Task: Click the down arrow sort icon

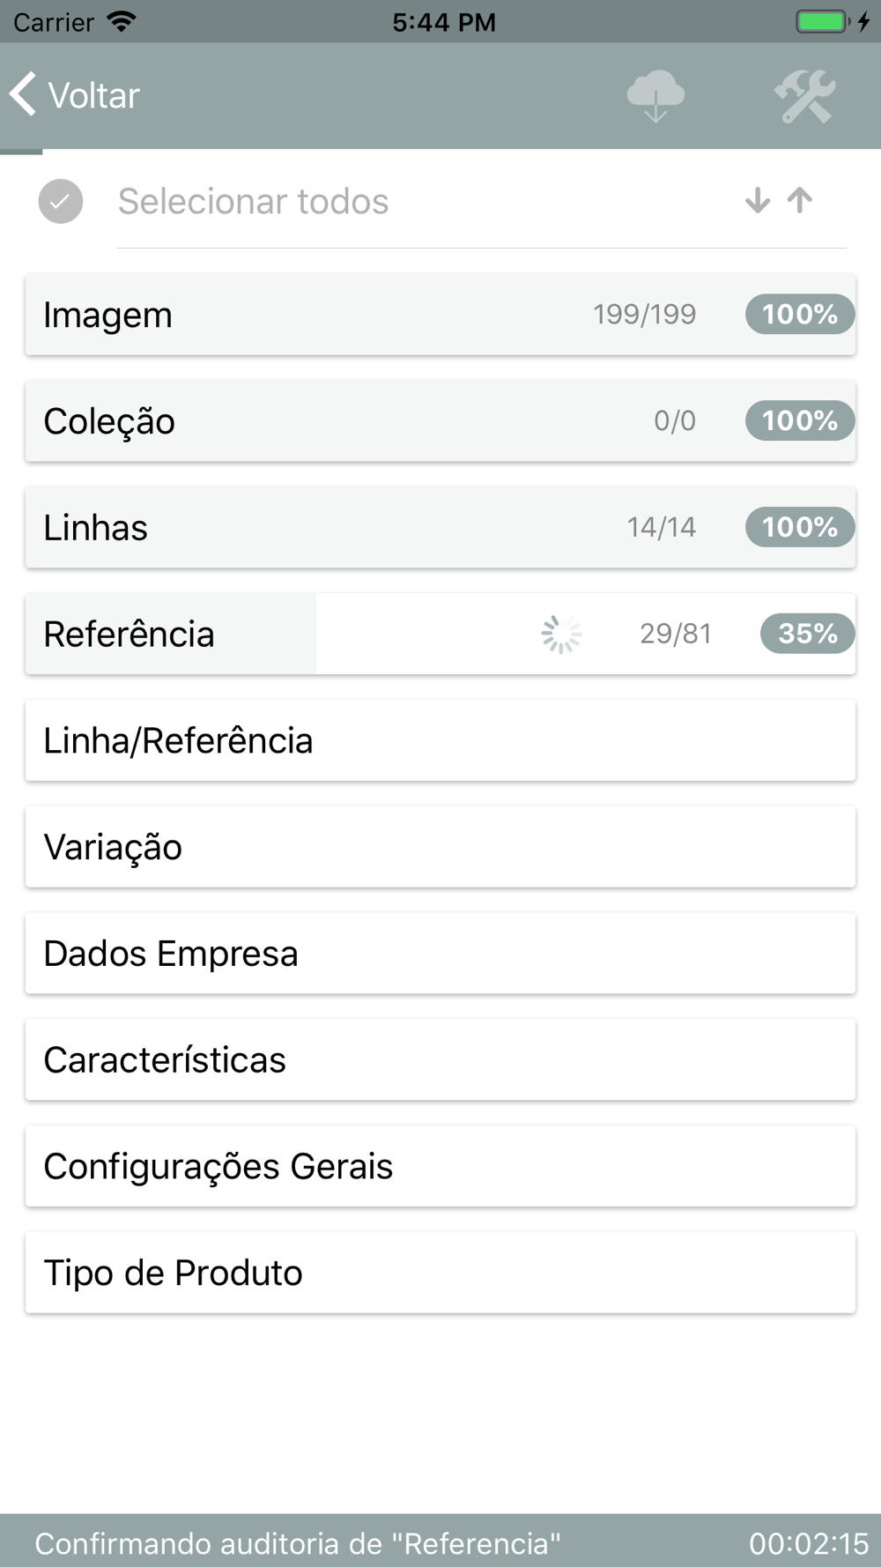Action: coord(757,201)
